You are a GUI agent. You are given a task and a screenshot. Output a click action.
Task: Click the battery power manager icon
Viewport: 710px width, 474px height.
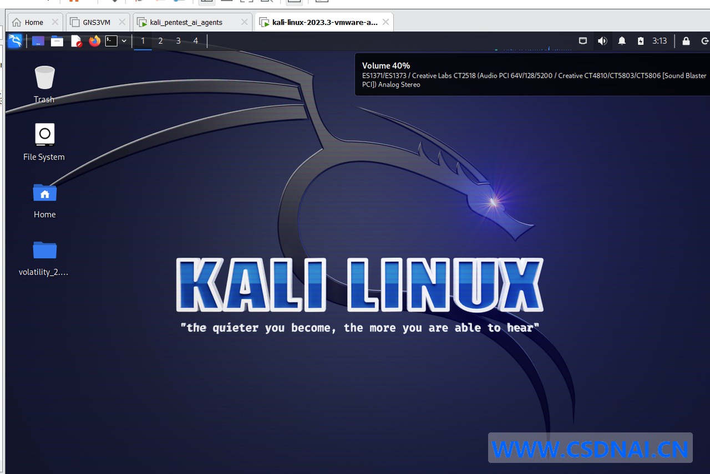point(641,41)
